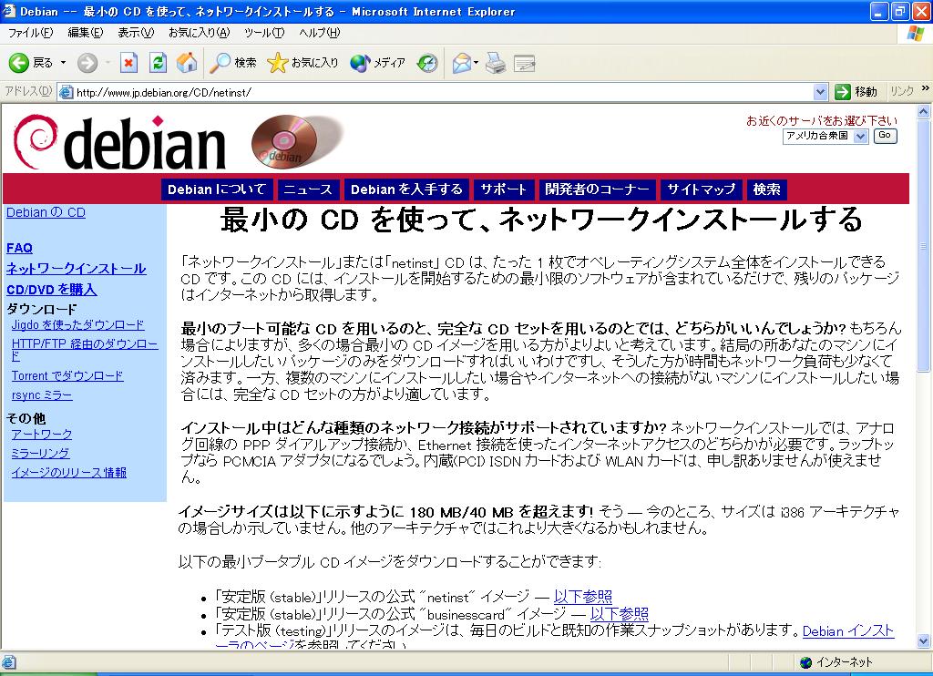Follow '以下参照' link for businesscard image

click(x=620, y=613)
